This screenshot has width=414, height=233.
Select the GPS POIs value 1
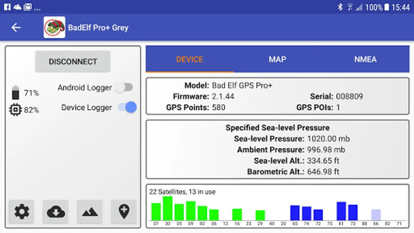(x=338, y=107)
